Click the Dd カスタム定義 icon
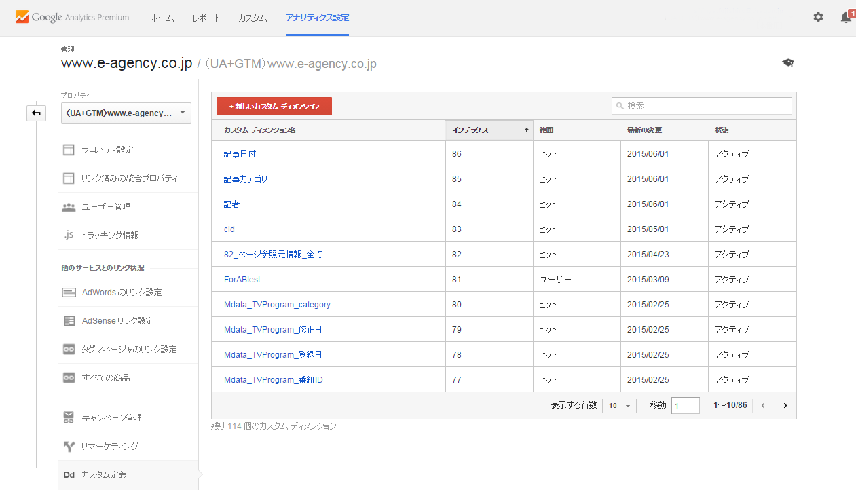The height and width of the screenshot is (490, 856). 69,475
